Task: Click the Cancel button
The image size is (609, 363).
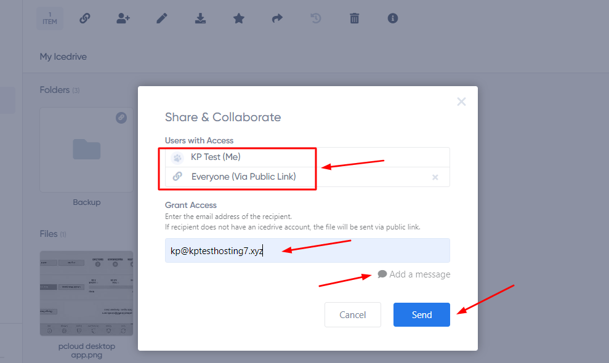Action: pos(353,314)
